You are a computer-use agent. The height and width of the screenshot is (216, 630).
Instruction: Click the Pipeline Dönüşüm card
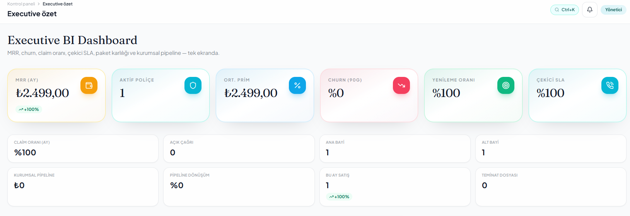click(x=239, y=187)
